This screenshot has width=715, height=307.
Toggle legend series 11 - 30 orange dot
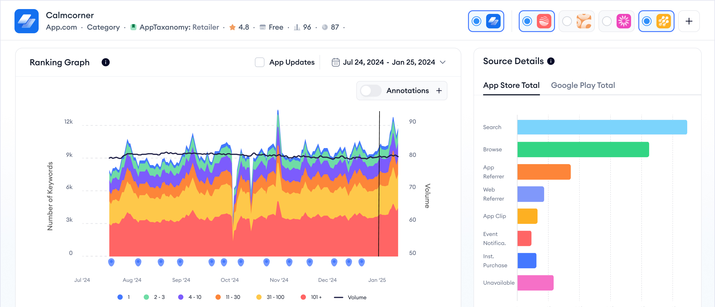tap(218, 297)
